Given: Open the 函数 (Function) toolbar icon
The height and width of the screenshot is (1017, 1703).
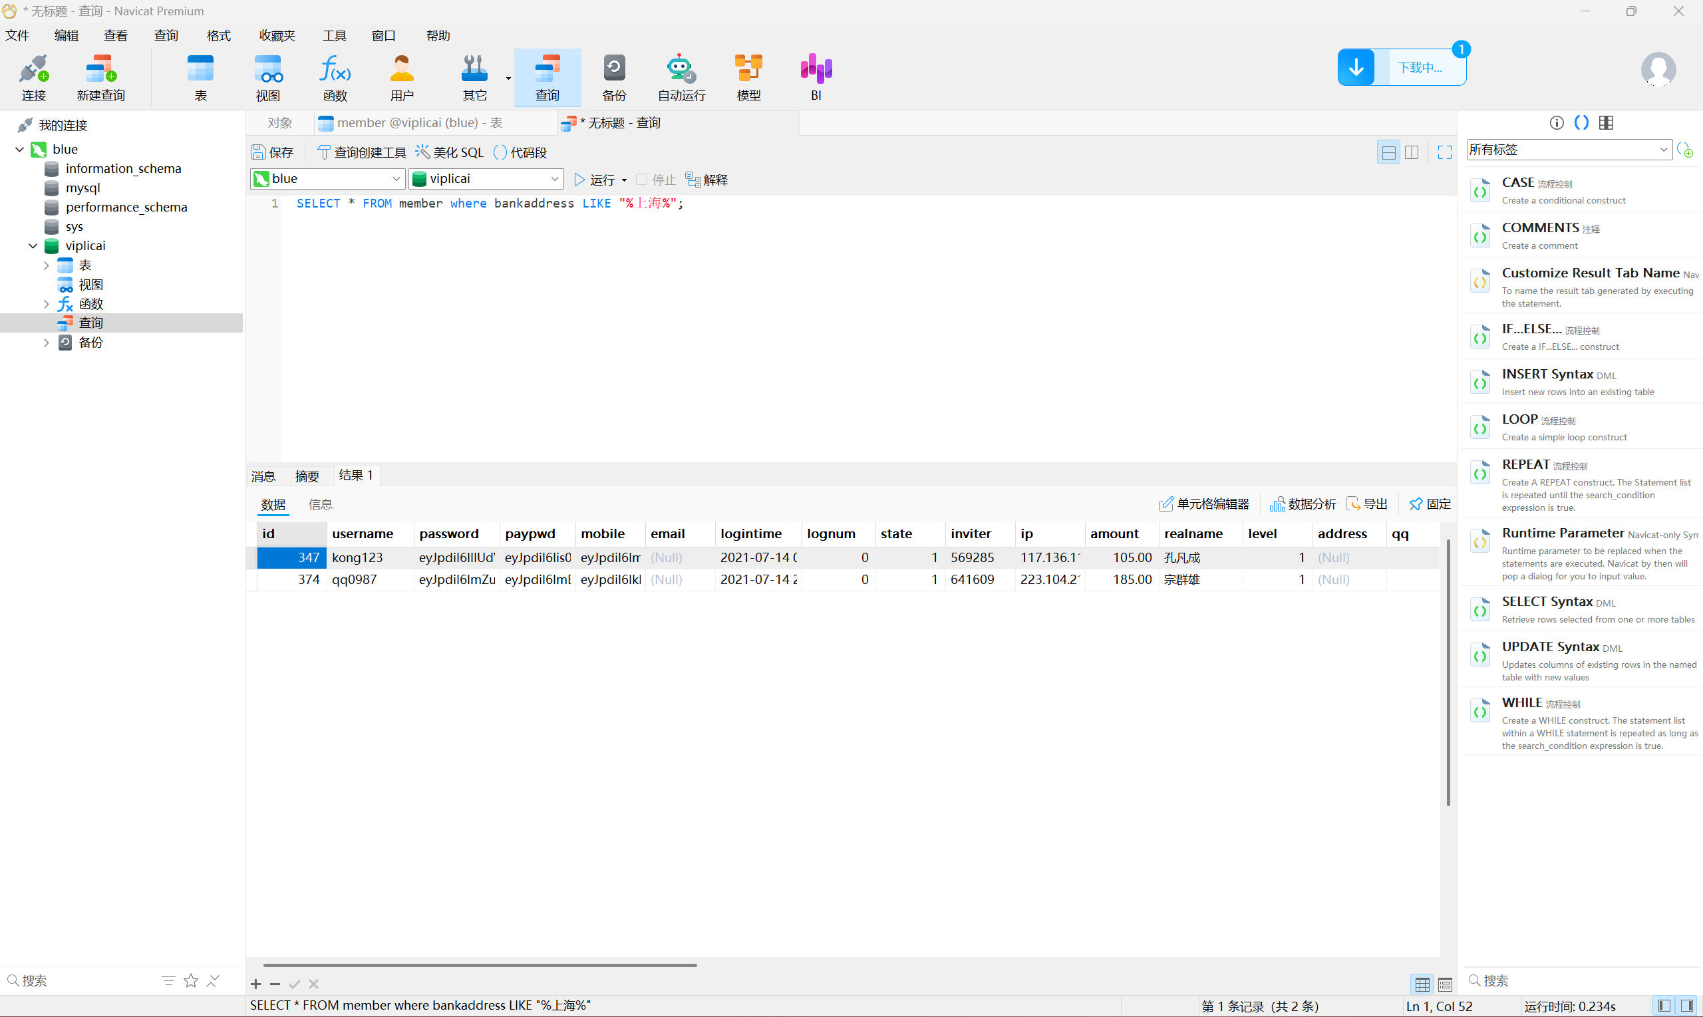Looking at the screenshot, I should [x=335, y=77].
